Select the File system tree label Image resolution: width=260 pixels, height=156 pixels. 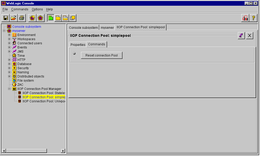26,81
